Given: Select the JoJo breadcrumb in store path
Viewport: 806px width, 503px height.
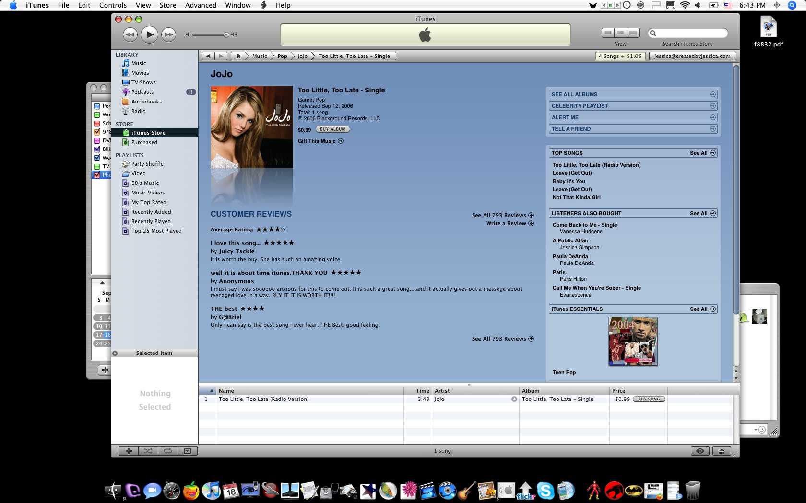Looking at the screenshot, I should point(302,56).
